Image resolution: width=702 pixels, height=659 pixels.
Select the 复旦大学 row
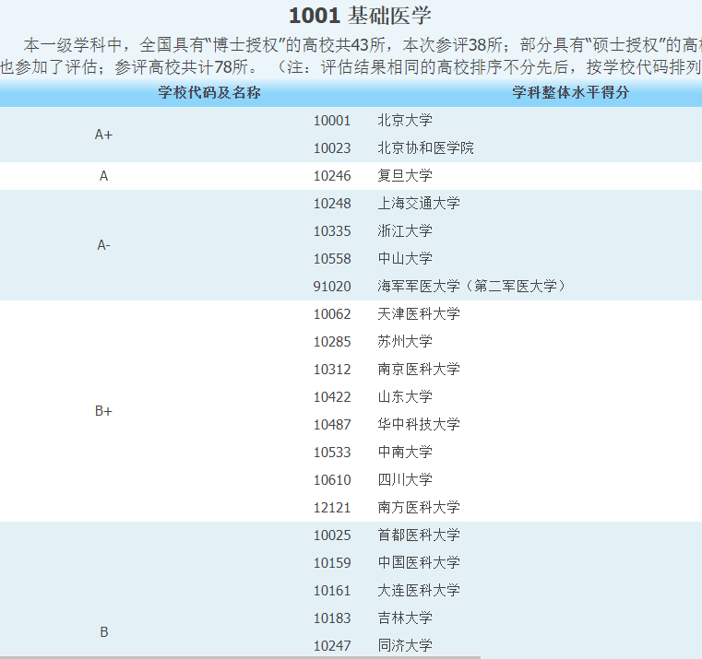point(404,176)
